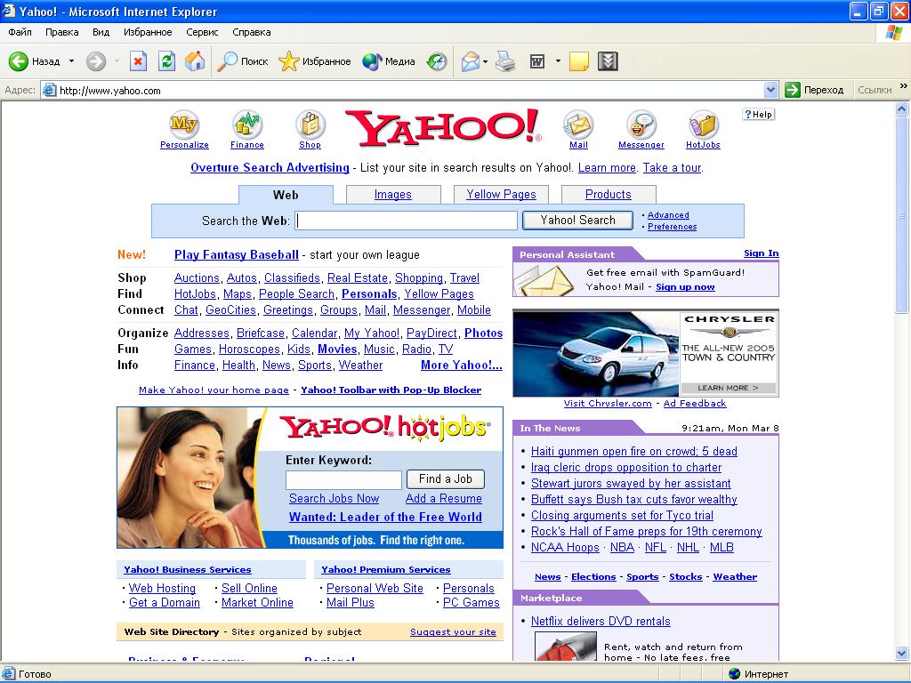Click in the Search the Web field

click(406, 221)
